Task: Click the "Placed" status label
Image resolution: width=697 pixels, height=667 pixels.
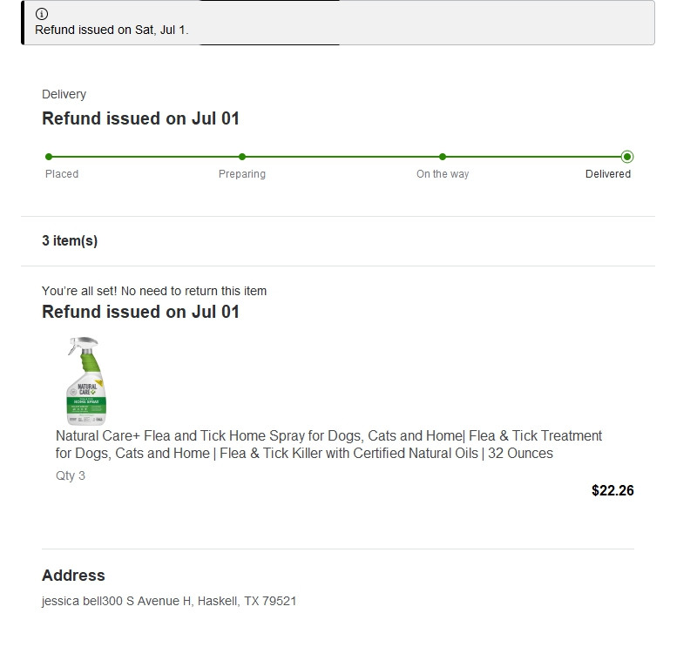Action: click(62, 174)
